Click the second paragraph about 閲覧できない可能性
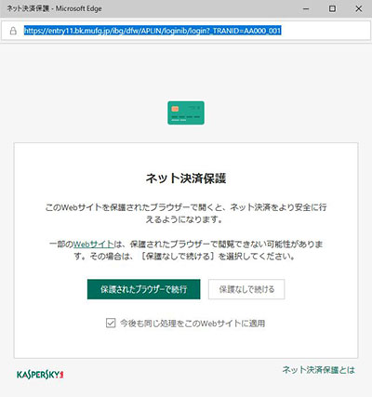Viewport: 372px width, 397px height. click(x=186, y=250)
